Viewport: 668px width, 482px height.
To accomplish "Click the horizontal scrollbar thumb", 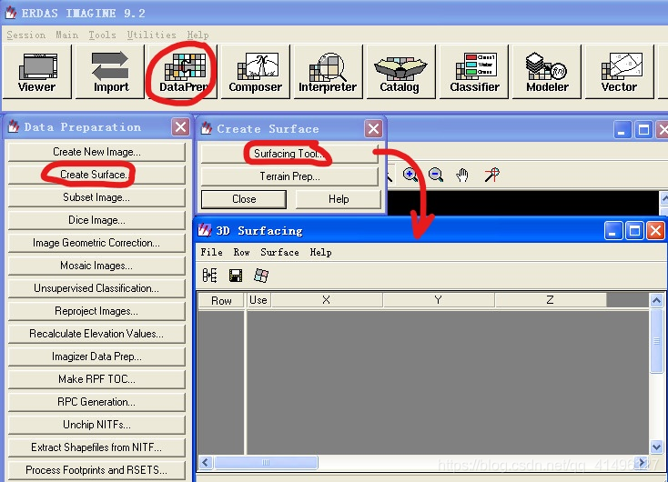I will pyautogui.click(x=266, y=462).
